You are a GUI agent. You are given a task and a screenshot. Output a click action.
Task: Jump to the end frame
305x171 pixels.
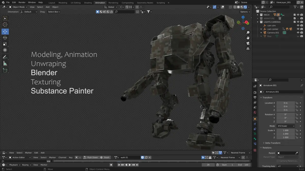[137, 165]
